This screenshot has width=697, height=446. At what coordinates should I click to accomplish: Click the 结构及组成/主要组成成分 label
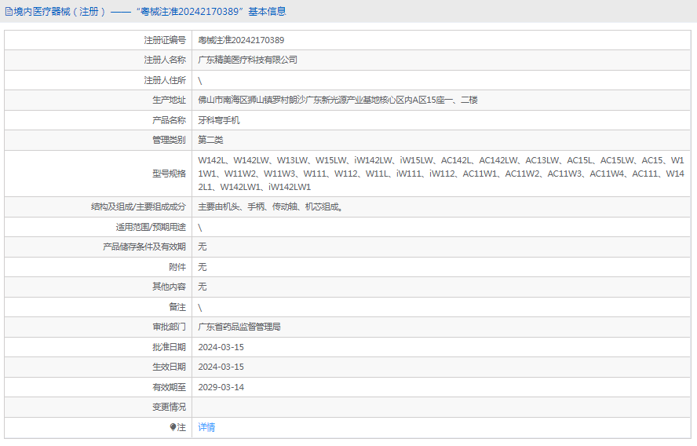tap(138, 207)
